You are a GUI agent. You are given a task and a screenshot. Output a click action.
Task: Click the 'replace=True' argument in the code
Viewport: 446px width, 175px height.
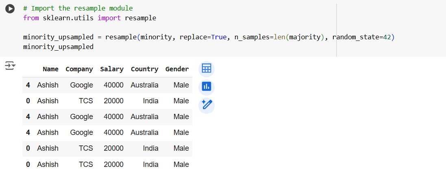203,37
